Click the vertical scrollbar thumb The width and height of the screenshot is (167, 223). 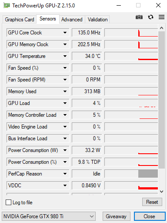(161, 100)
